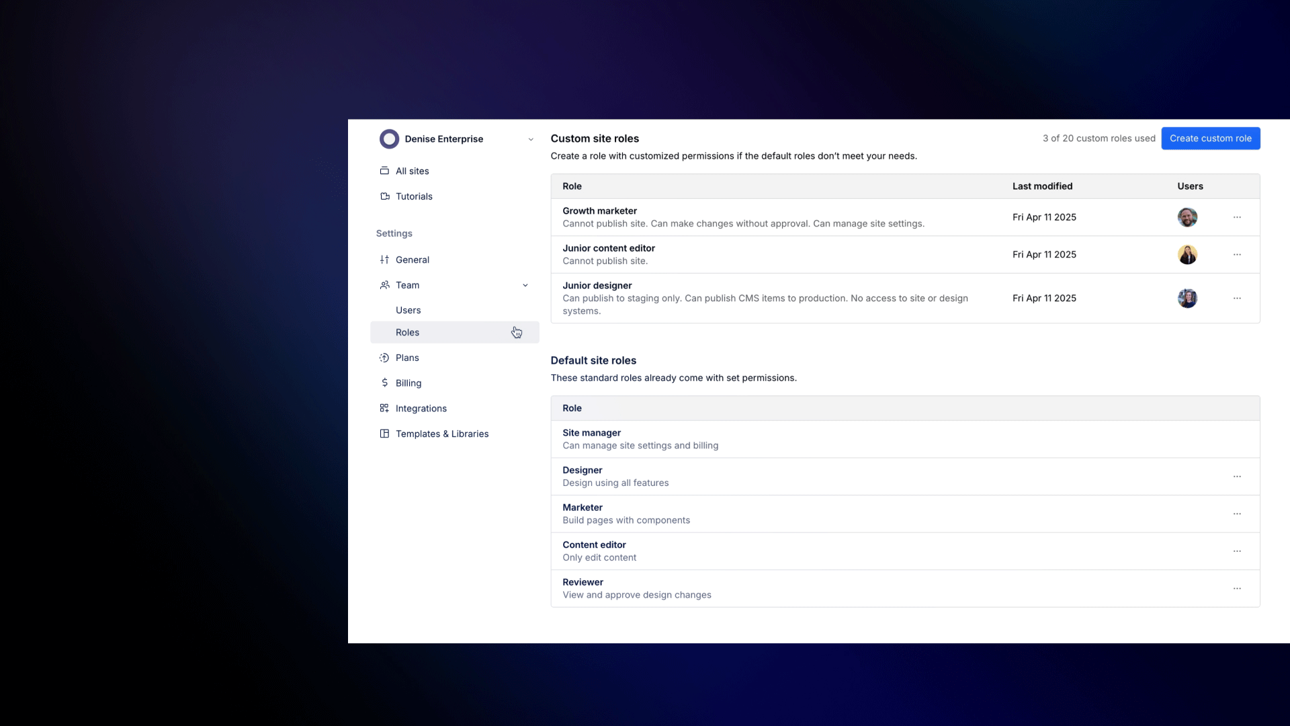Click the General settings sliders icon

coord(384,259)
